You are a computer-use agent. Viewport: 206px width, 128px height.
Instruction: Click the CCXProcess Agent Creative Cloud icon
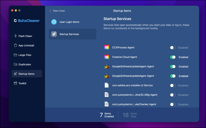[107, 47]
